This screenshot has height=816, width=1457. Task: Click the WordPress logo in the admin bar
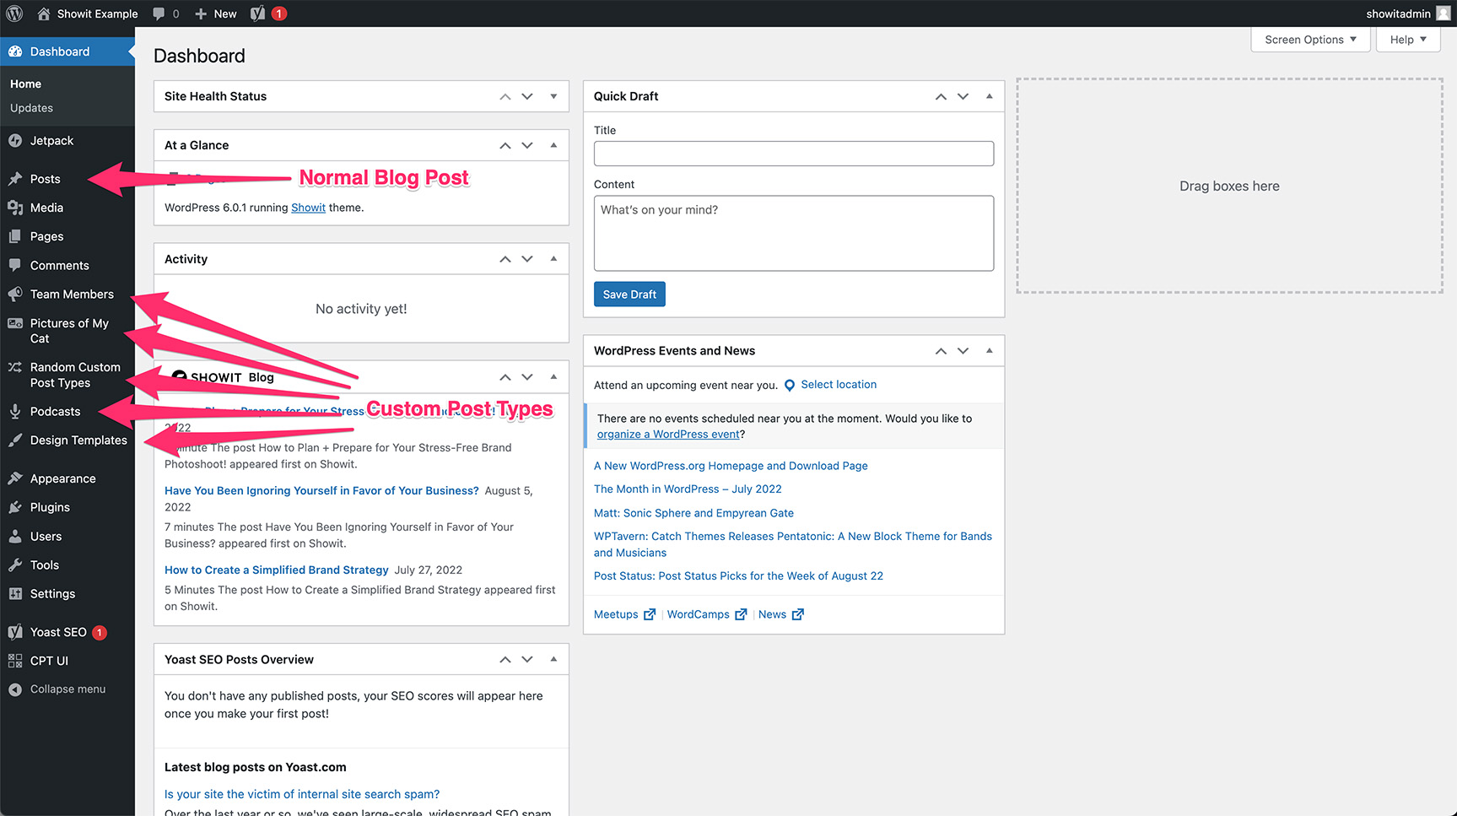click(x=13, y=13)
